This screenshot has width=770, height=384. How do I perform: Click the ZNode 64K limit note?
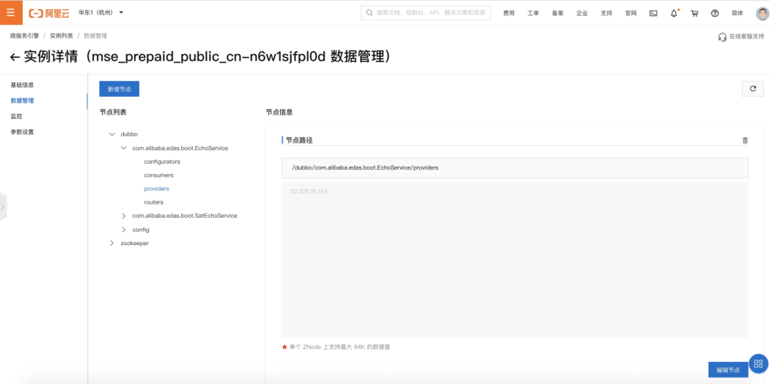pyautogui.click(x=336, y=347)
